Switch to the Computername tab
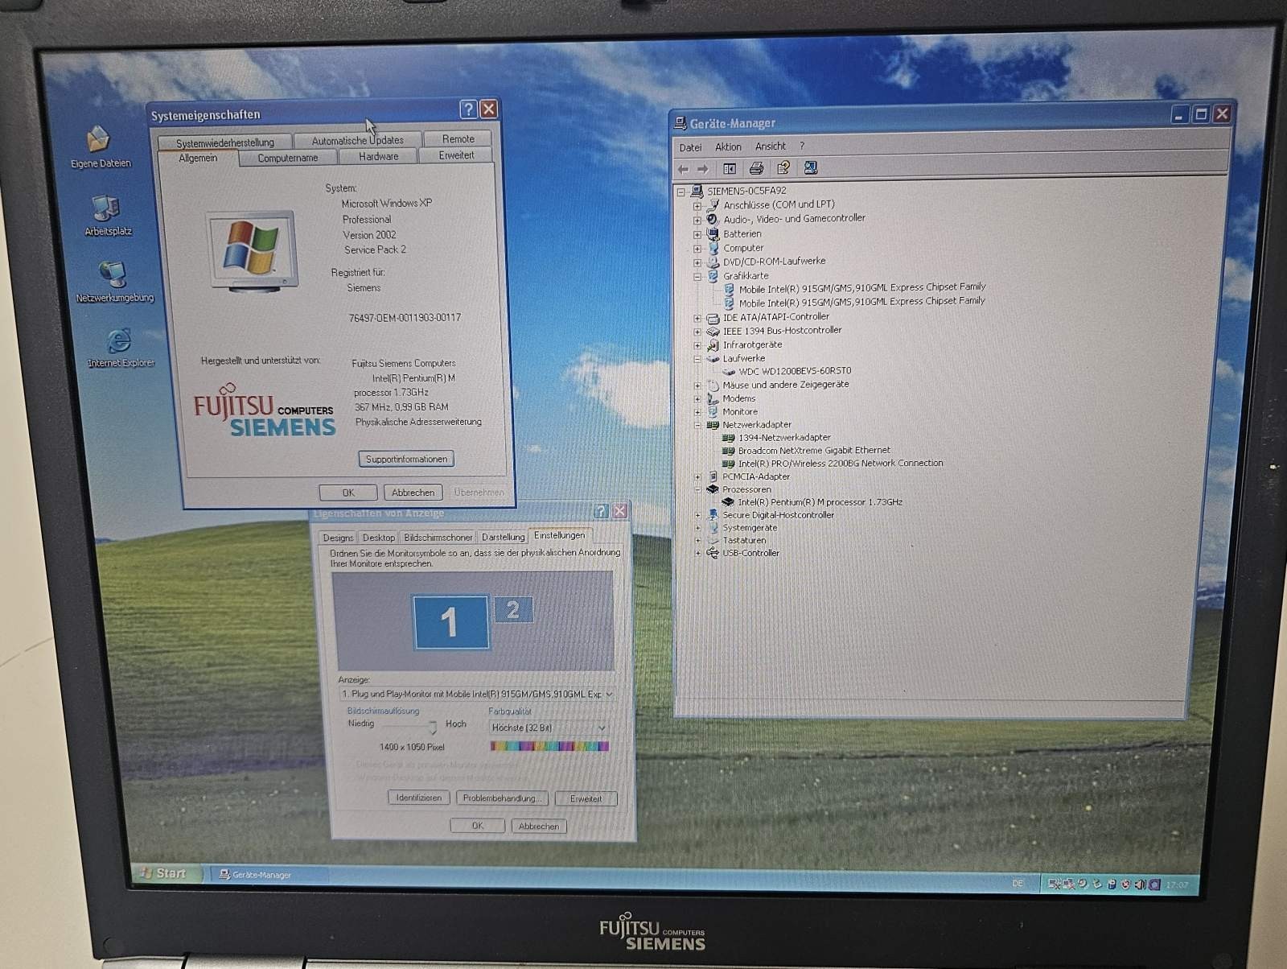The image size is (1287, 969). [x=287, y=158]
